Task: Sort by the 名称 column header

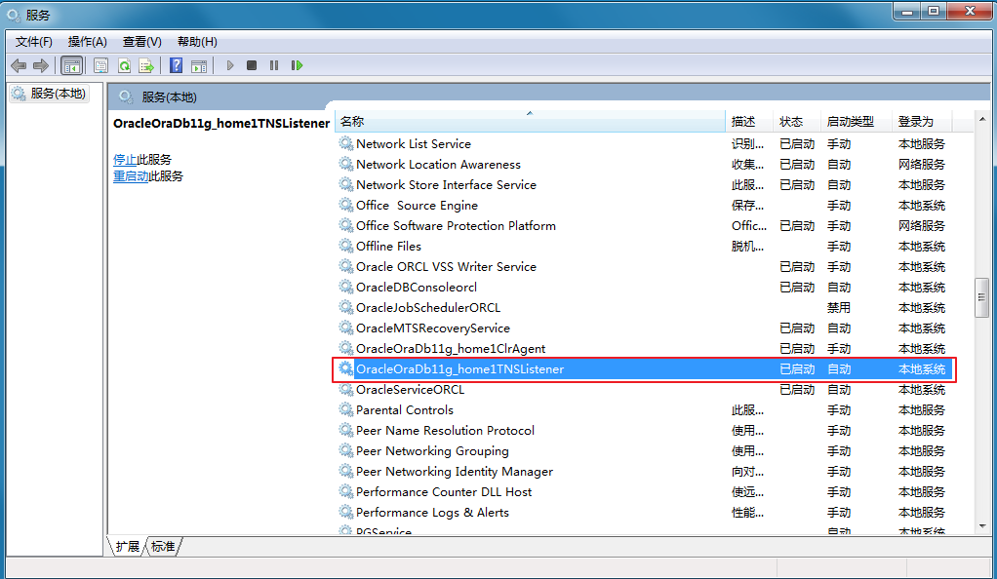Action: point(530,122)
